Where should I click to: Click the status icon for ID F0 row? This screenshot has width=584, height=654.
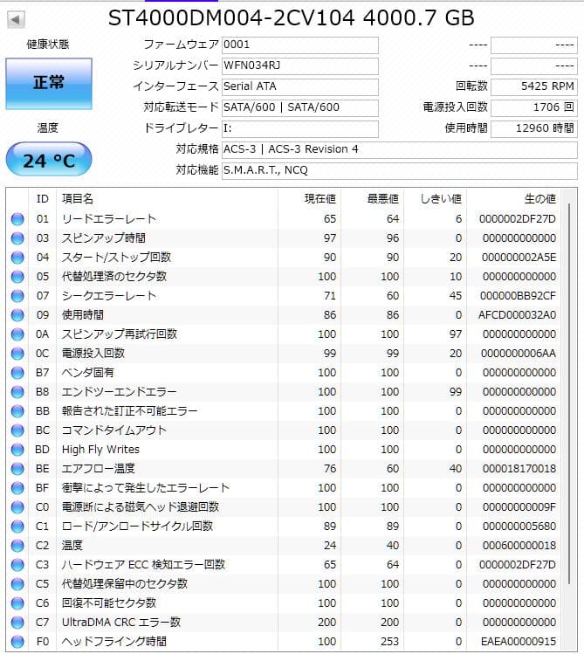pyautogui.click(x=17, y=642)
